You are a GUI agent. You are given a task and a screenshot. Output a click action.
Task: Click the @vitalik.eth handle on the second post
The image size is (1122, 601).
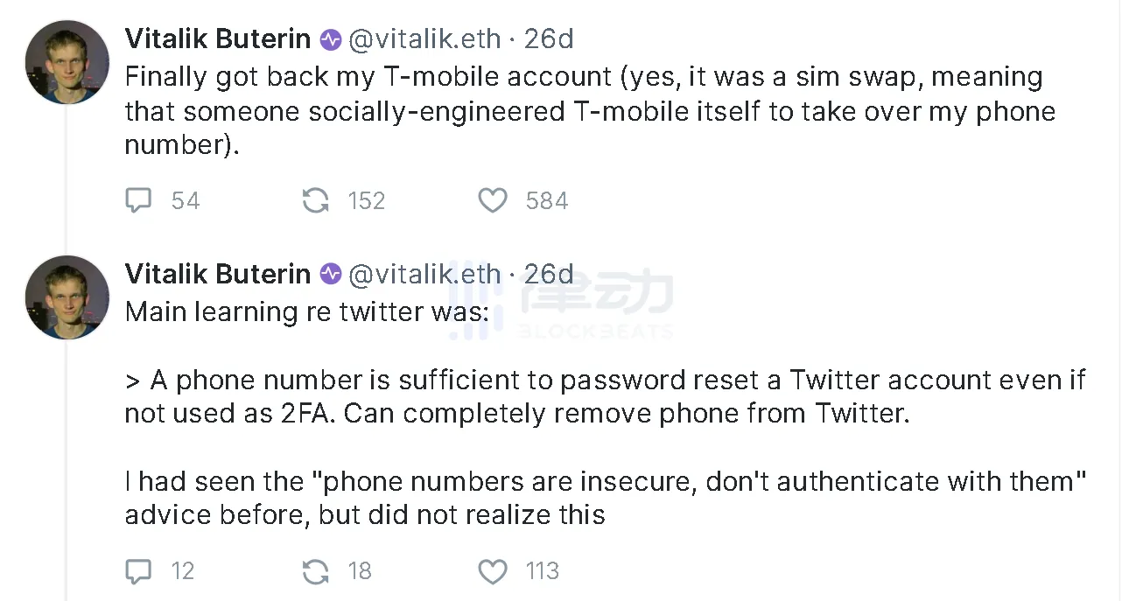(424, 274)
